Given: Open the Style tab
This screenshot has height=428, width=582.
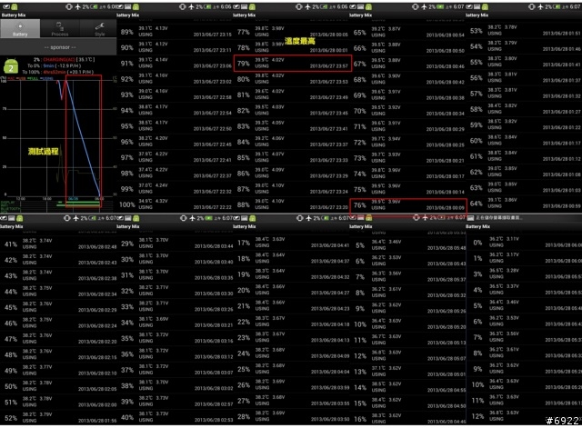Looking at the screenshot, I should click(x=98, y=28).
